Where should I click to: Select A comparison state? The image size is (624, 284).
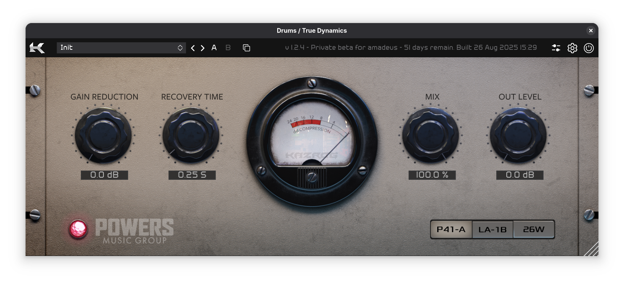coord(214,48)
